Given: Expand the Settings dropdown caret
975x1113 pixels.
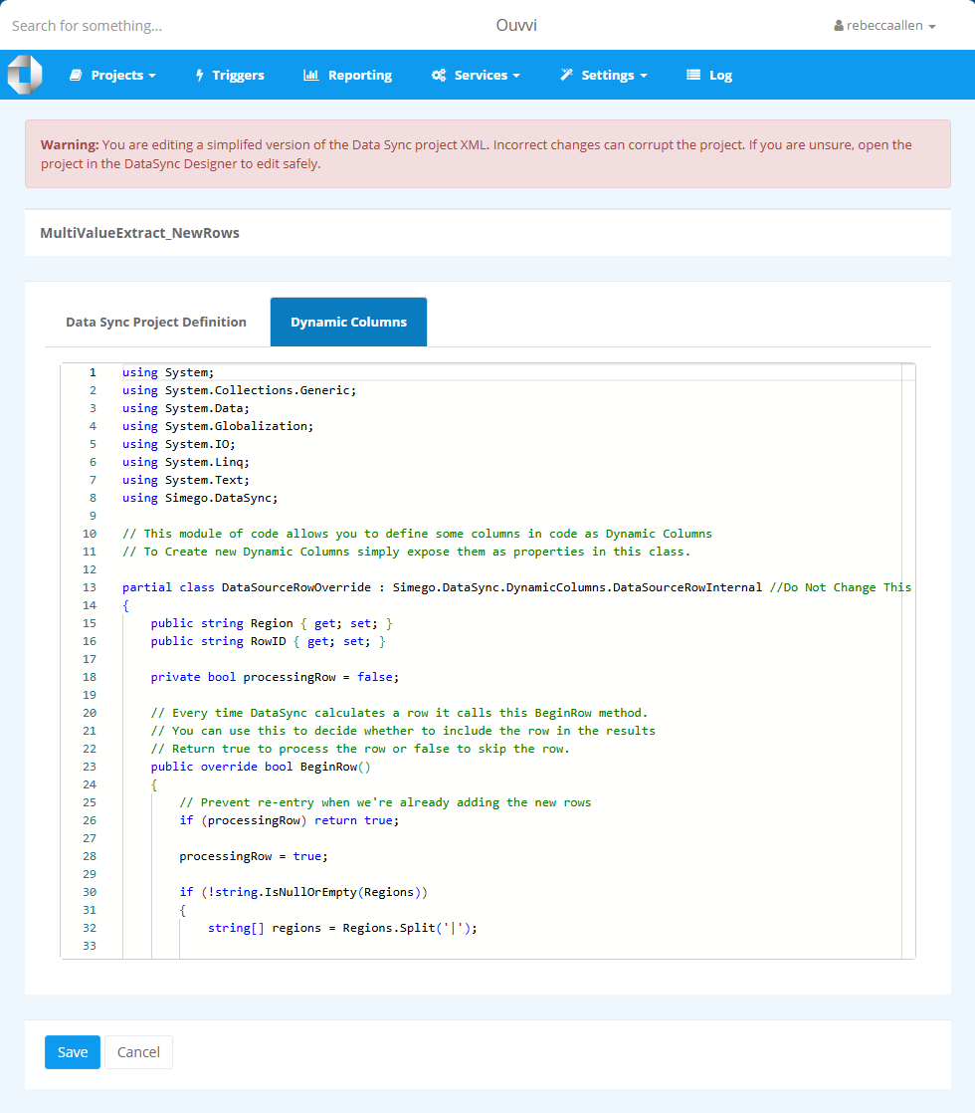Looking at the screenshot, I should coord(644,76).
